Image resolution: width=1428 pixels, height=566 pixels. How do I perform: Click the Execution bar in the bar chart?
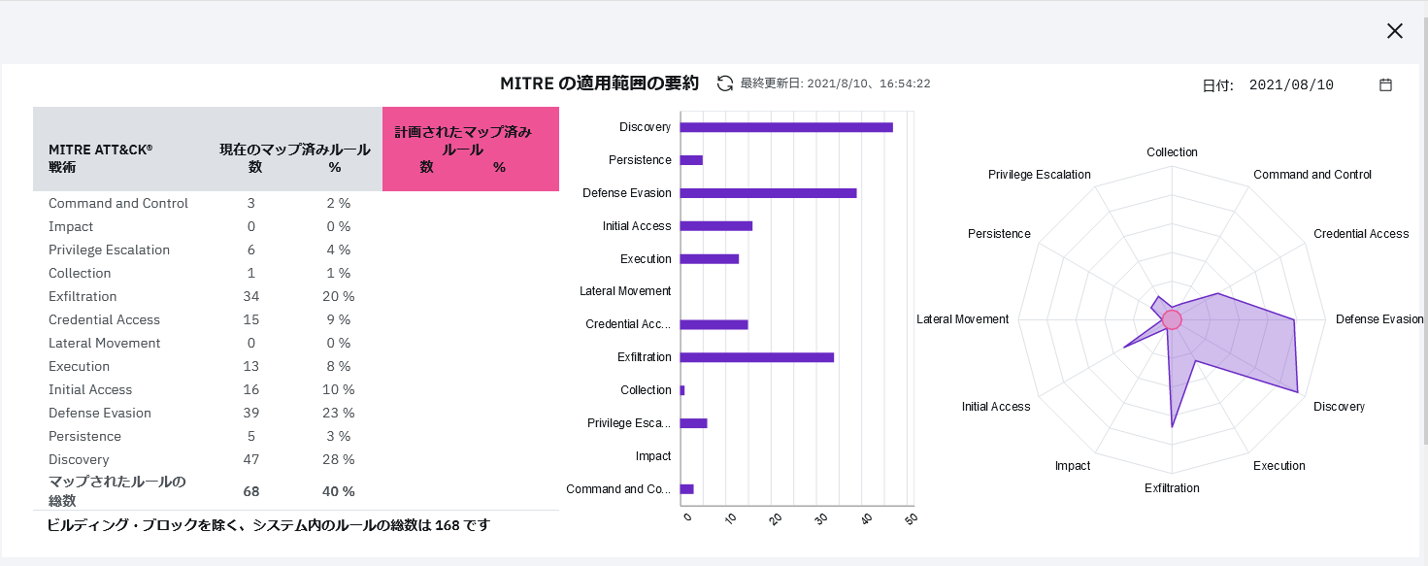710,259
